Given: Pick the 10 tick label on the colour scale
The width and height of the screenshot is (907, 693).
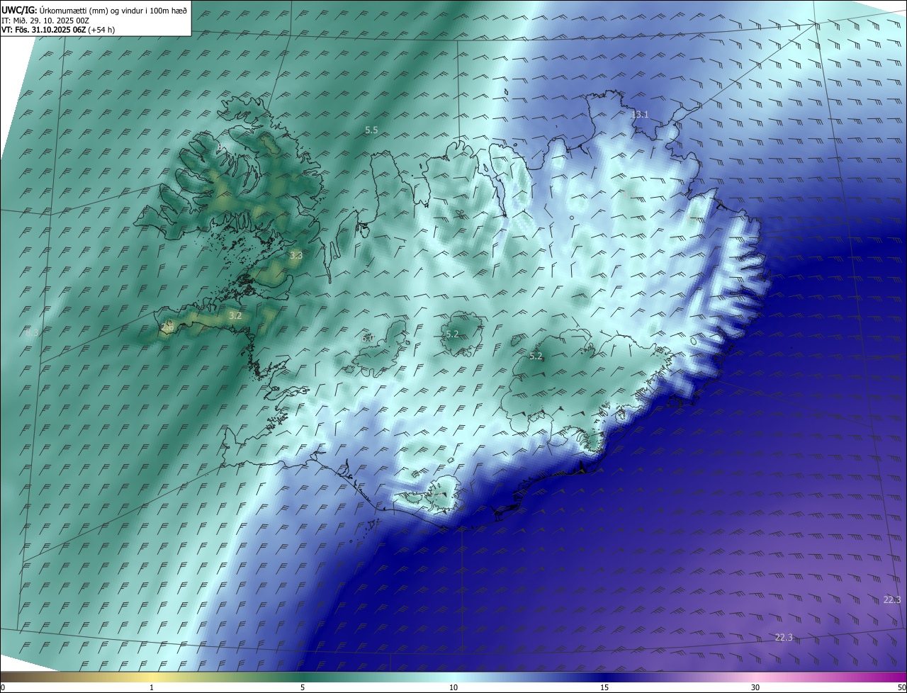Looking at the screenshot, I should click(x=453, y=688).
